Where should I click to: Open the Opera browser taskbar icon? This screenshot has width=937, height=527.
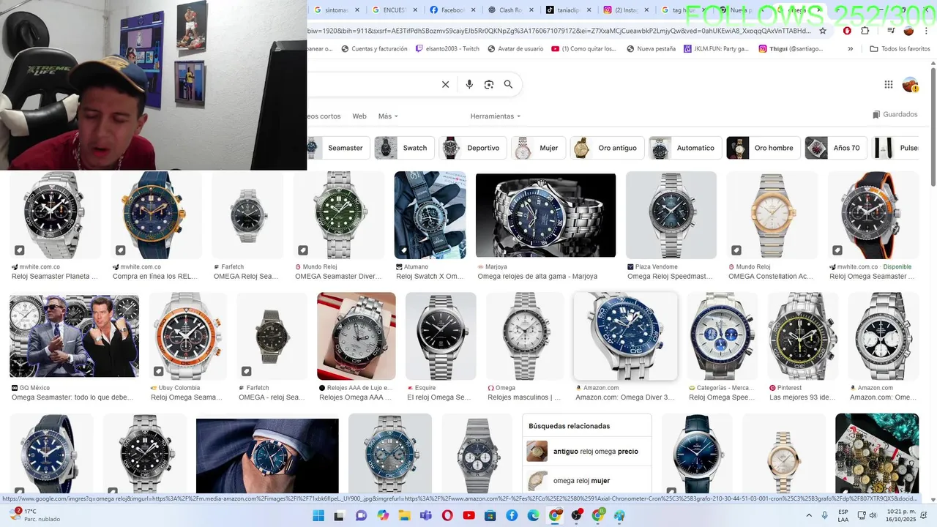447,515
